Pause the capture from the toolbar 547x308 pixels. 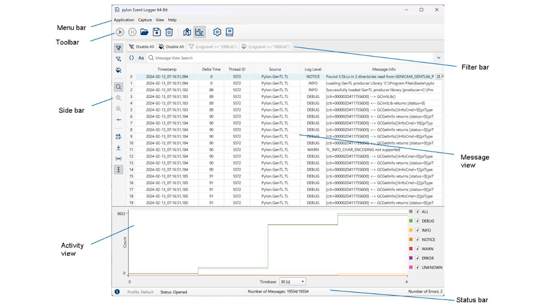pos(132,32)
